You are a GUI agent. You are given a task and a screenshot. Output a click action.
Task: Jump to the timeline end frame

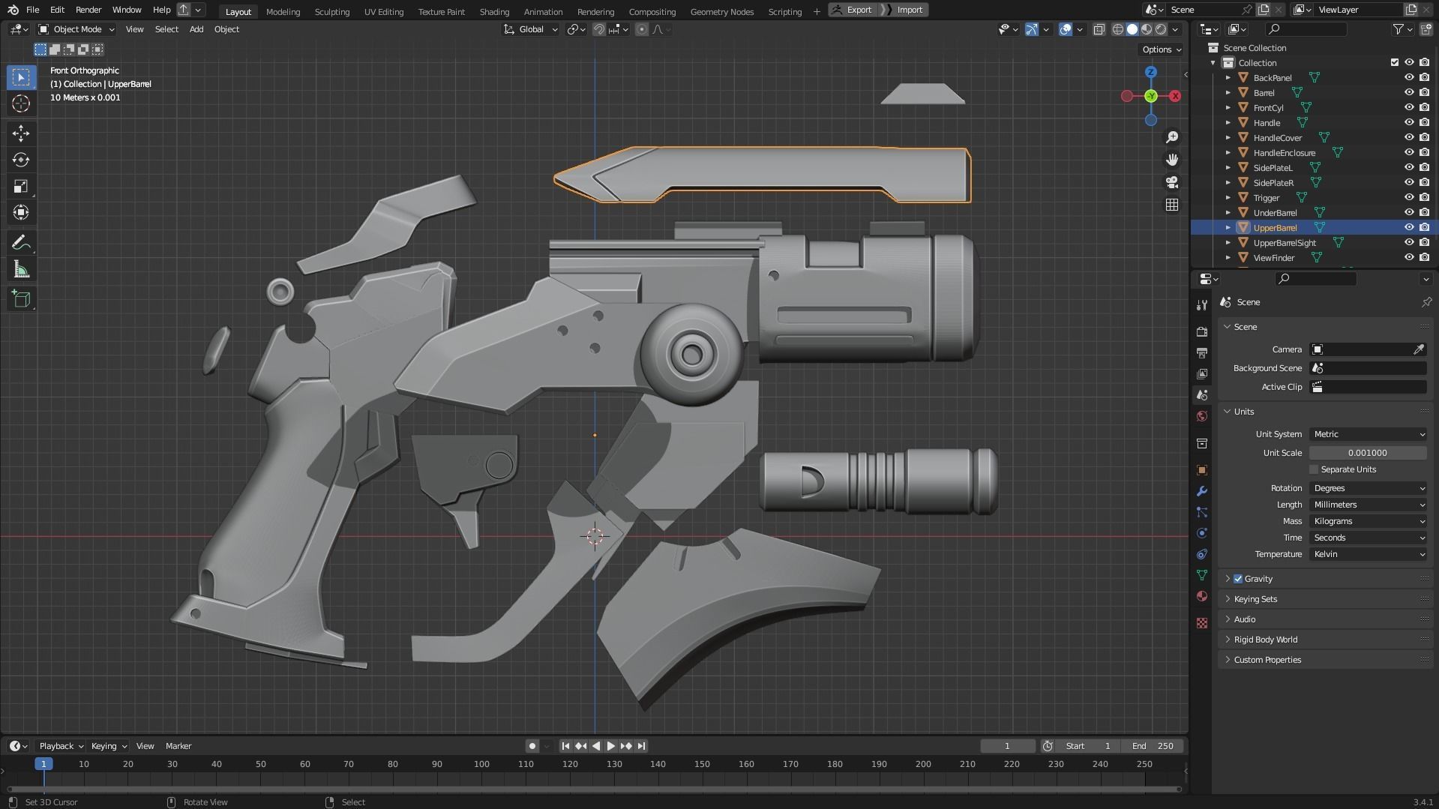[641, 746]
